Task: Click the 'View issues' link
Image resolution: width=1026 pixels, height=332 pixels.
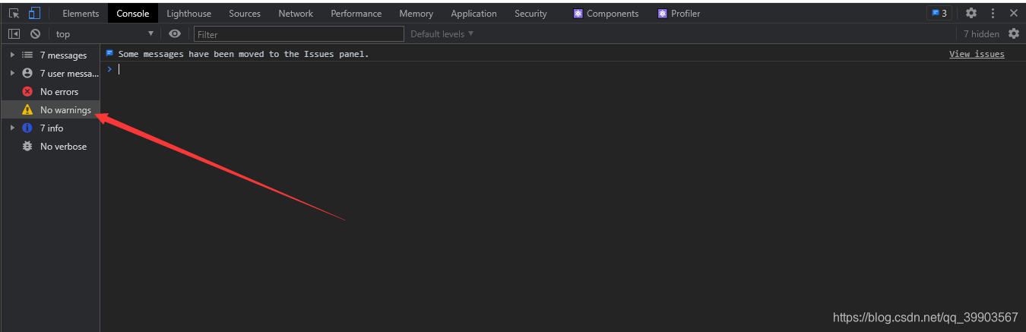Action: [x=977, y=54]
